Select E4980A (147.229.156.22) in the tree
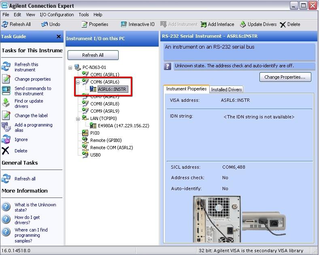Viewport: 319px width, 255px height. click(123, 126)
